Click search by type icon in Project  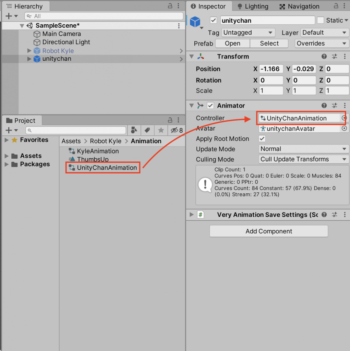click(134, 130)
